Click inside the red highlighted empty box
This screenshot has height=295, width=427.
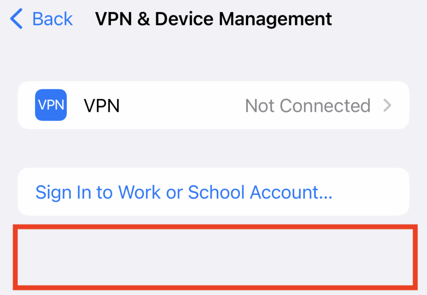215,257
